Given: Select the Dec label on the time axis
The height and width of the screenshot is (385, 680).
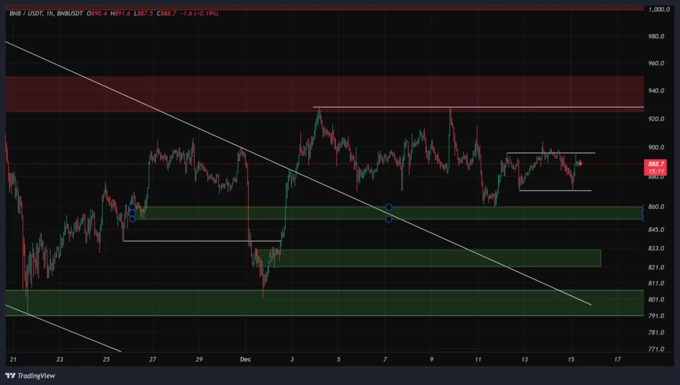Looking at the screenshot, I should pos(244,359).
